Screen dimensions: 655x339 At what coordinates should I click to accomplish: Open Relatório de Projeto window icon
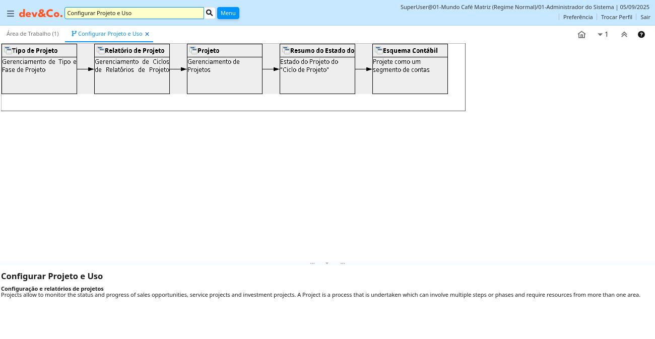click(101, 50)
